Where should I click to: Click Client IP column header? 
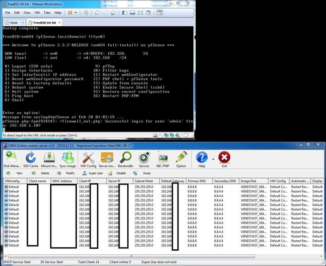point(92,181)
